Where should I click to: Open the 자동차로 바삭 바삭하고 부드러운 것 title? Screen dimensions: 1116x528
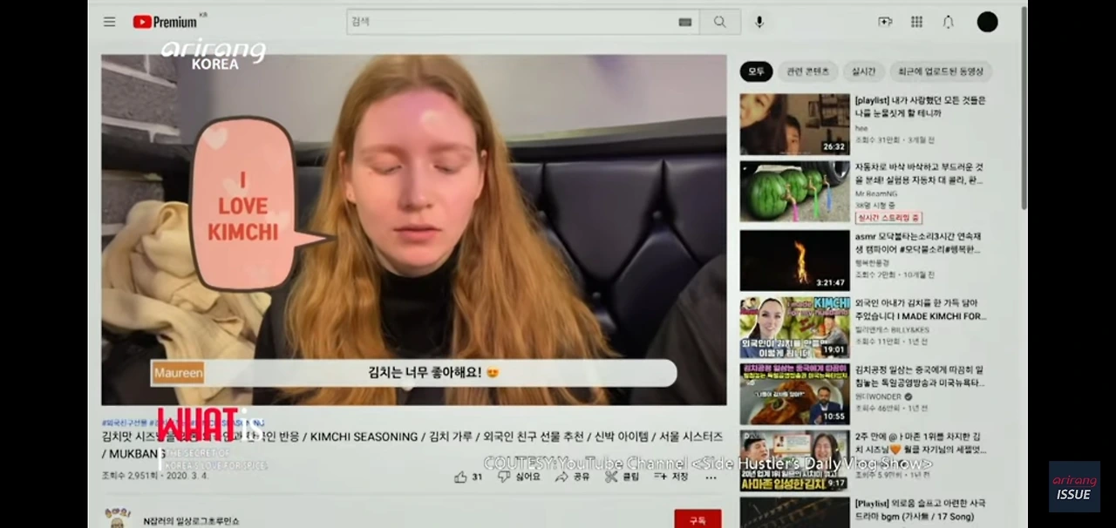[919, 173]
